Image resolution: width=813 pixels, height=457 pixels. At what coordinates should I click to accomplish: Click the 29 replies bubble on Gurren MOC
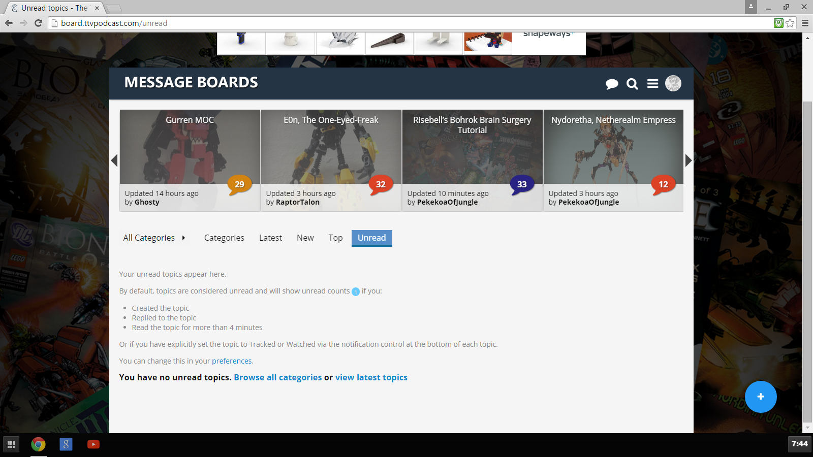click(x=239, y=184)
